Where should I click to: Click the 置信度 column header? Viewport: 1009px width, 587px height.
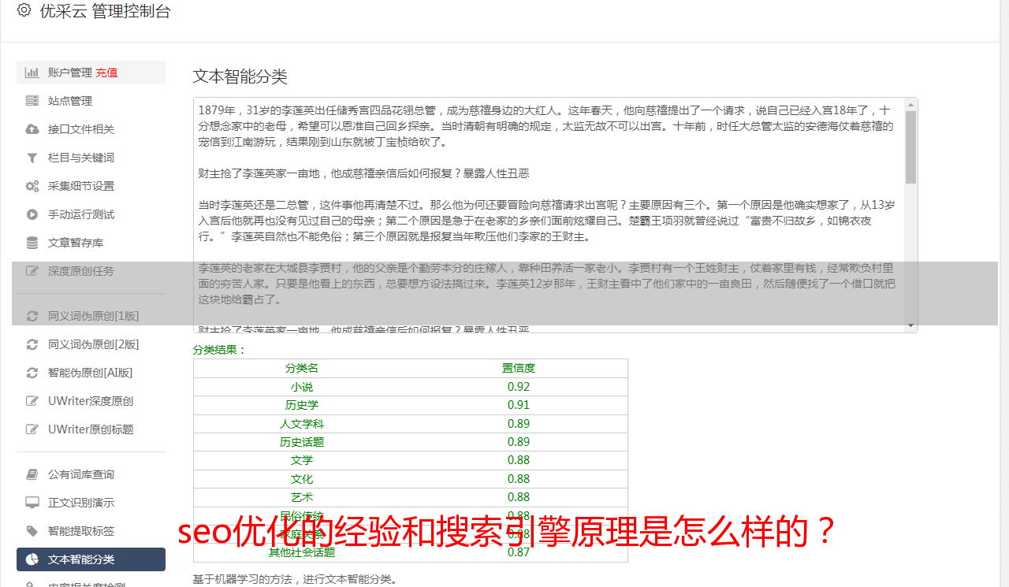[x=519, y=368]
